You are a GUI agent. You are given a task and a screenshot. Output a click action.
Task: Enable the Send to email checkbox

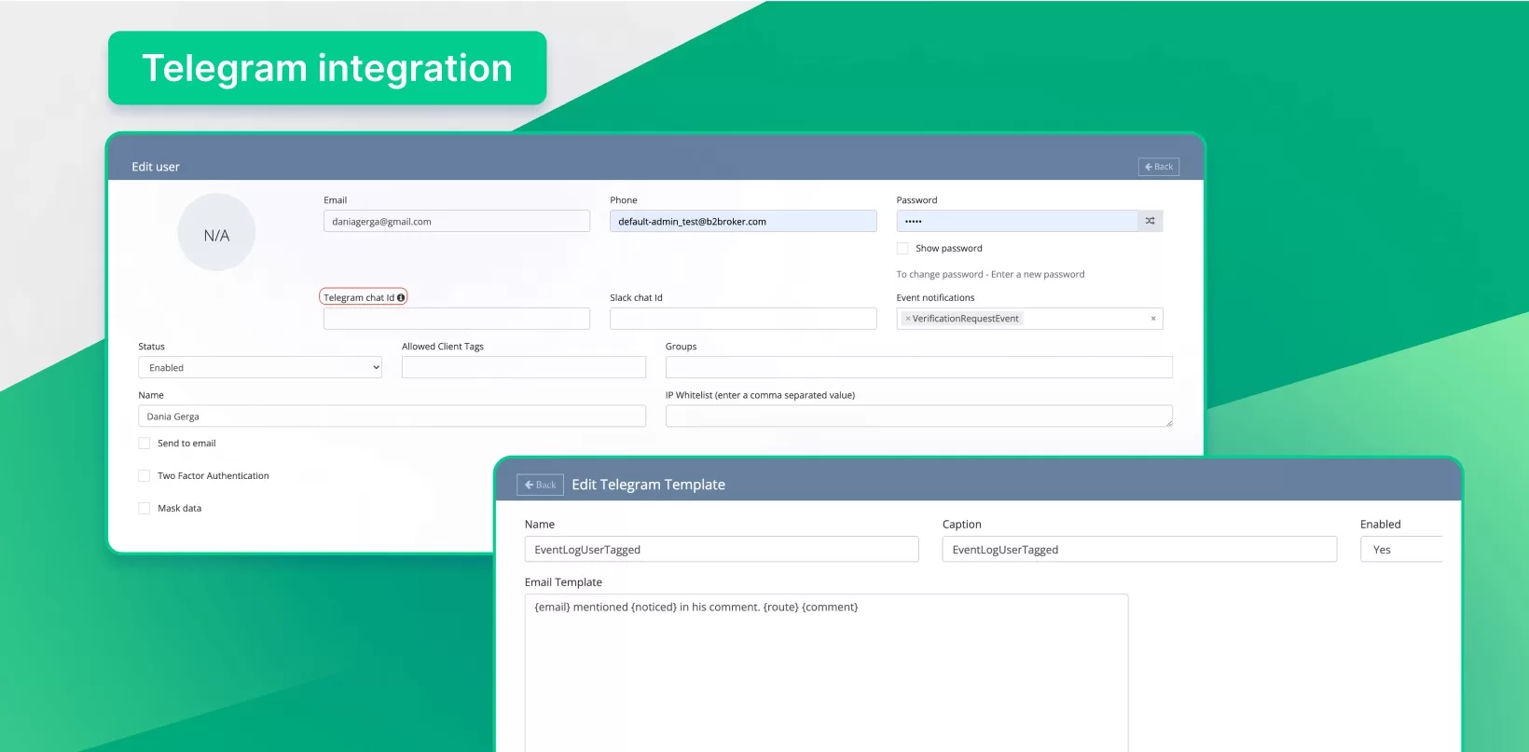pyautogui.click(x=145, y=444)
